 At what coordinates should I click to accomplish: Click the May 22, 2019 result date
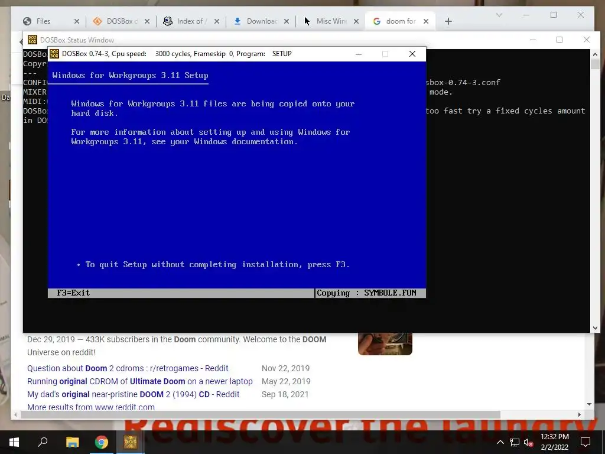286,381
